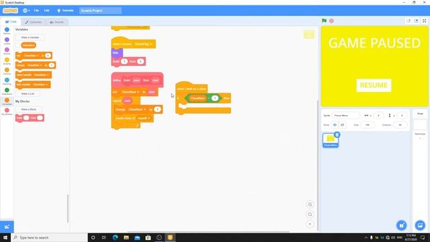The width and height of the screenshot is (430, 242).
Task: Open the Edit menu
Action: pos(46,11)
